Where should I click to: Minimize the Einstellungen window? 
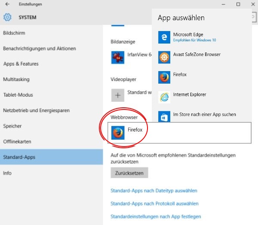(x=224, y=4)
